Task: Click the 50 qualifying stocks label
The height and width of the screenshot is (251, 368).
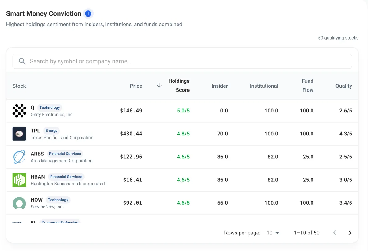Action: coord(338,38)
